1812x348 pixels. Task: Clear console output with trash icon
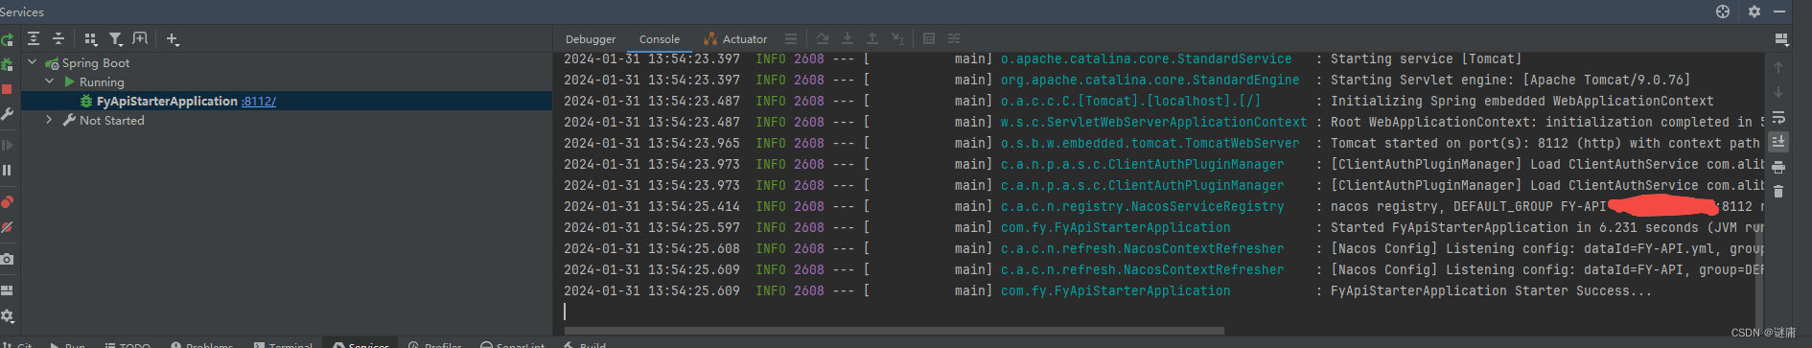1778,192
